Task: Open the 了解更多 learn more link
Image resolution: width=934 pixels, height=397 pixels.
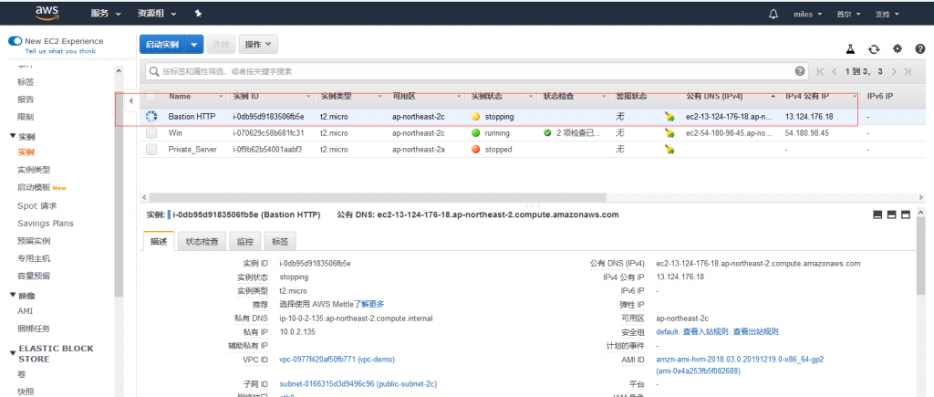Action: coord(369,304)
